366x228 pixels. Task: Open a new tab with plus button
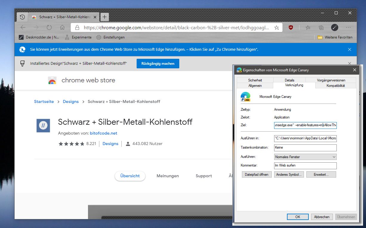[x=105, y=17]
